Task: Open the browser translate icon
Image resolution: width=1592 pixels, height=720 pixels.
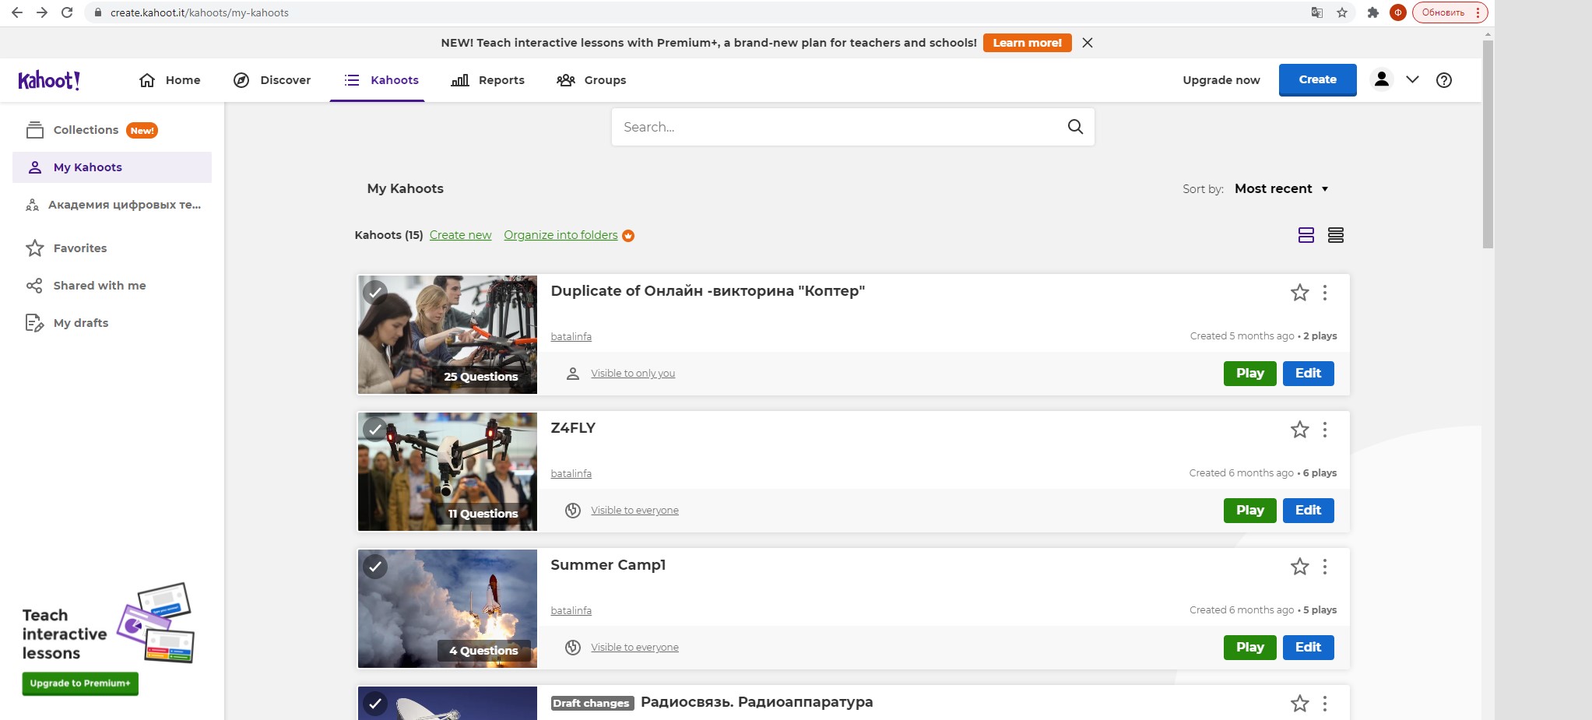Action: [1317, 12]
